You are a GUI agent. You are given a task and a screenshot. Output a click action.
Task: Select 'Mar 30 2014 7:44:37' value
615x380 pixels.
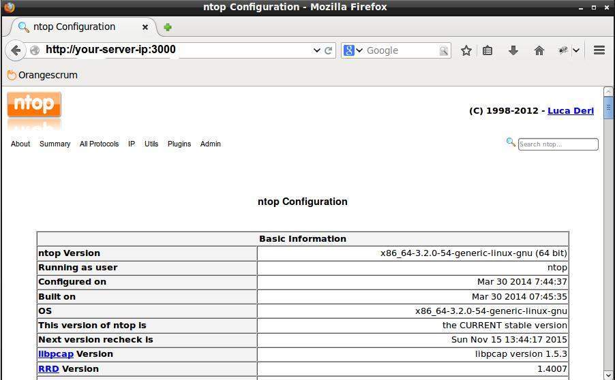pos(522,282)
